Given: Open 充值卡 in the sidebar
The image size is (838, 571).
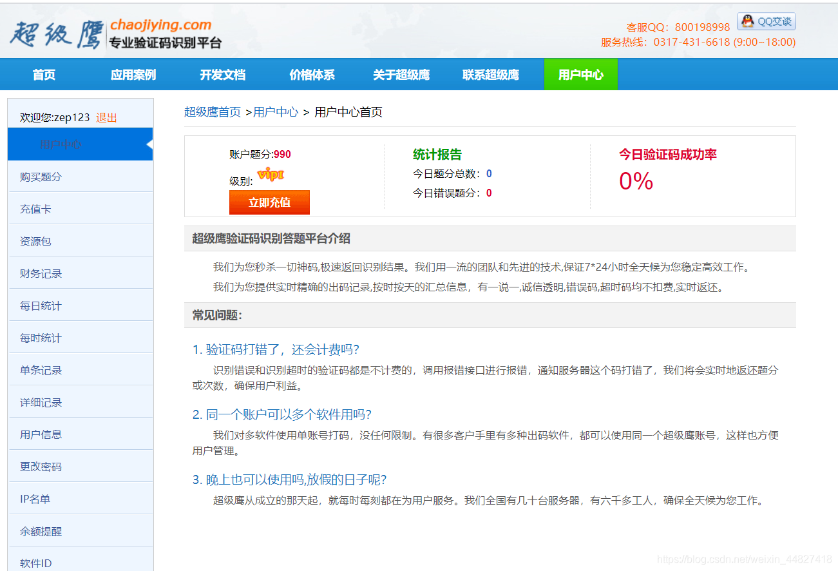Looking at the screenshot, I should point(81,209).
